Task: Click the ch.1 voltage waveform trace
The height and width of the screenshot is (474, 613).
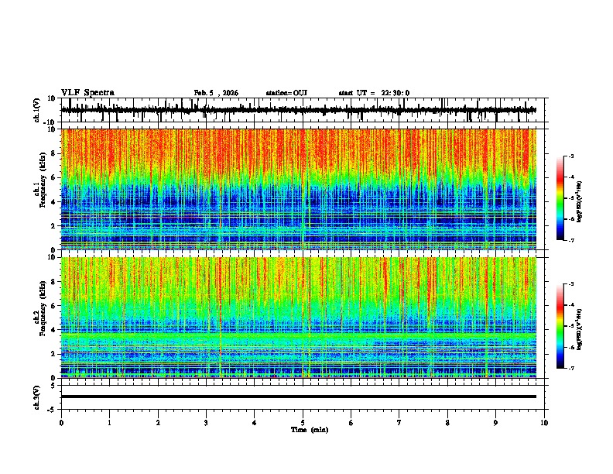Action: coord(298,110)
